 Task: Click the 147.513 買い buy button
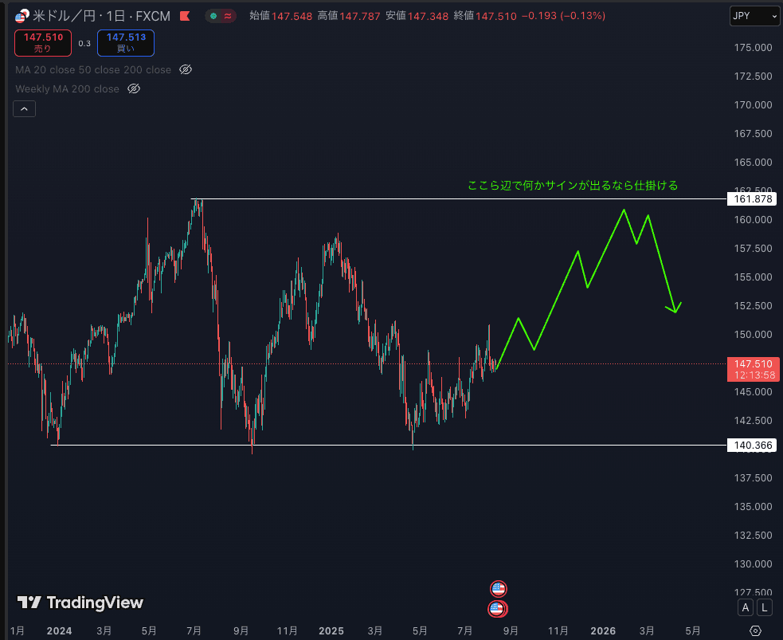[x=126, y=42]
